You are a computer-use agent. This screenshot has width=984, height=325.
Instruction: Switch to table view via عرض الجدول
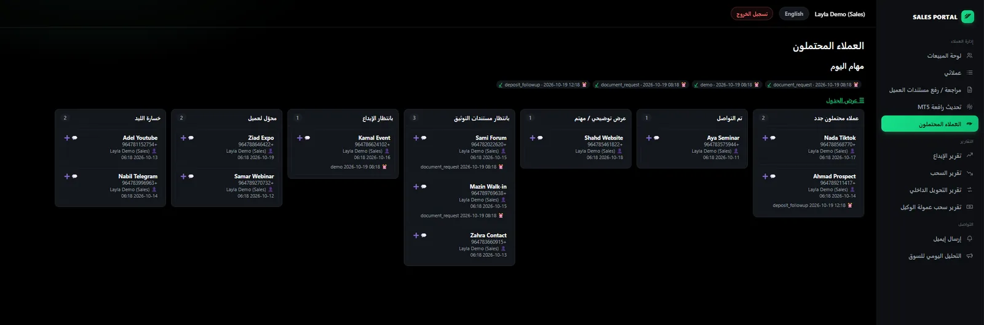[x=845, y=100]
